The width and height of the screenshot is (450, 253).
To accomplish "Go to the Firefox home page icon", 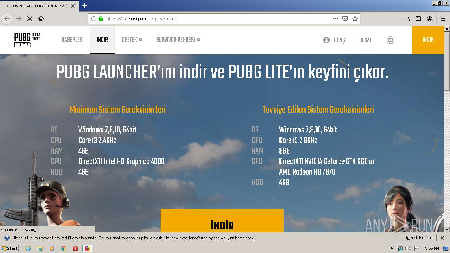I will pyautogui.click(x=41, y=19).
